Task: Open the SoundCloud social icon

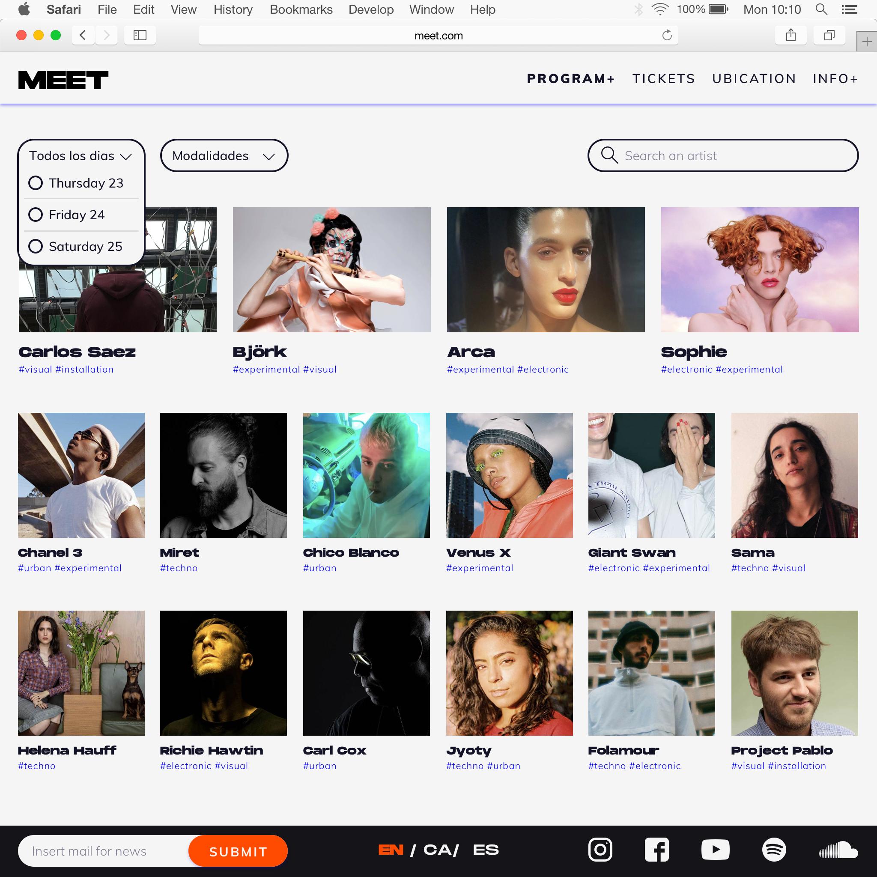Action: (838, 849)
